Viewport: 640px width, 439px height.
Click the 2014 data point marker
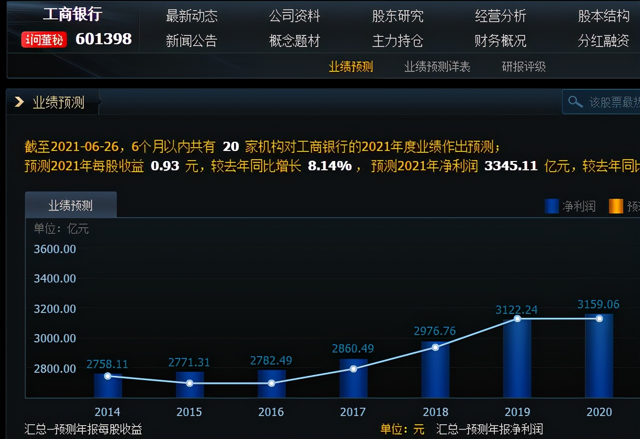point(107,376)
